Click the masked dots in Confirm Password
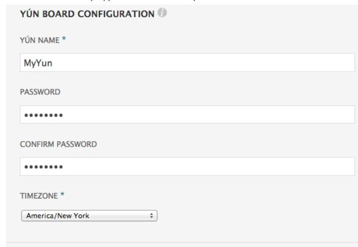Viewport: 358px width, 247px height. (x=43, y=167)
